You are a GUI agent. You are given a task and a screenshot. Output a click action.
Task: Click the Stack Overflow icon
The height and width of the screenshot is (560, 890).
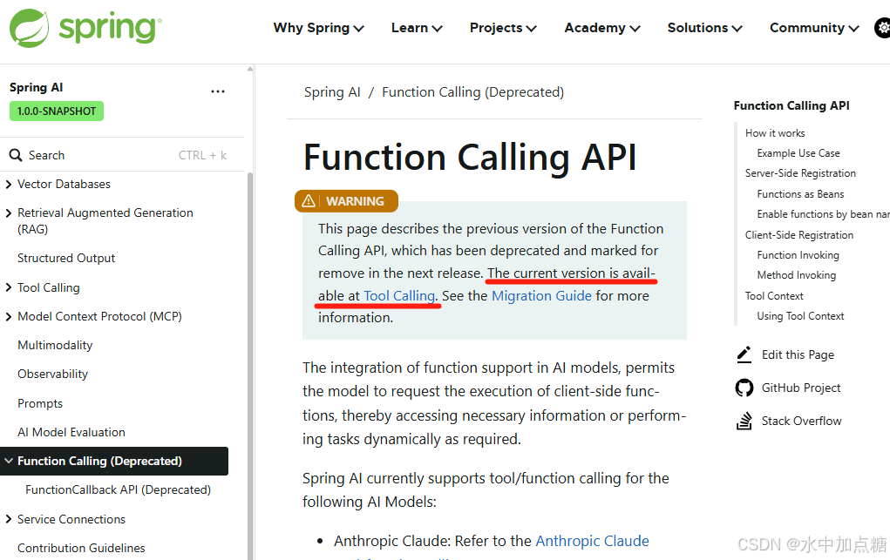click(x=744, y=421)
